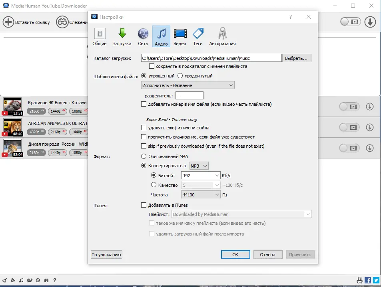Open the MP3 format dropdown
Screen dimensions: 381x287
click(x=199, y=166)
